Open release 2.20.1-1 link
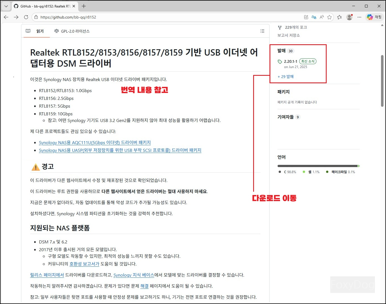This screenshot has height=304, width=386. (291, 61)
